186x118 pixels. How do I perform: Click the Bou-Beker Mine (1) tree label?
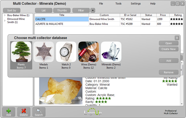[18, 15]
